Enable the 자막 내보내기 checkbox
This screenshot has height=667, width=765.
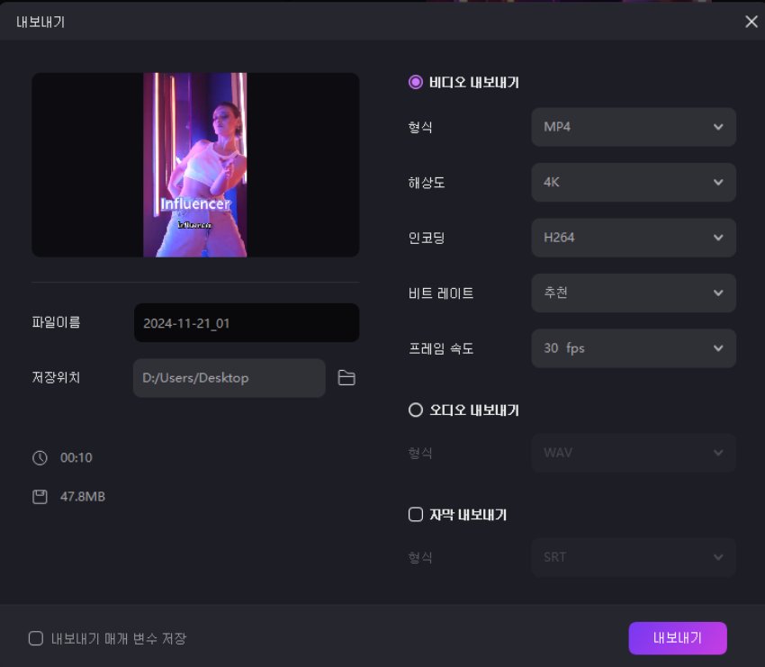pos(415,514)
